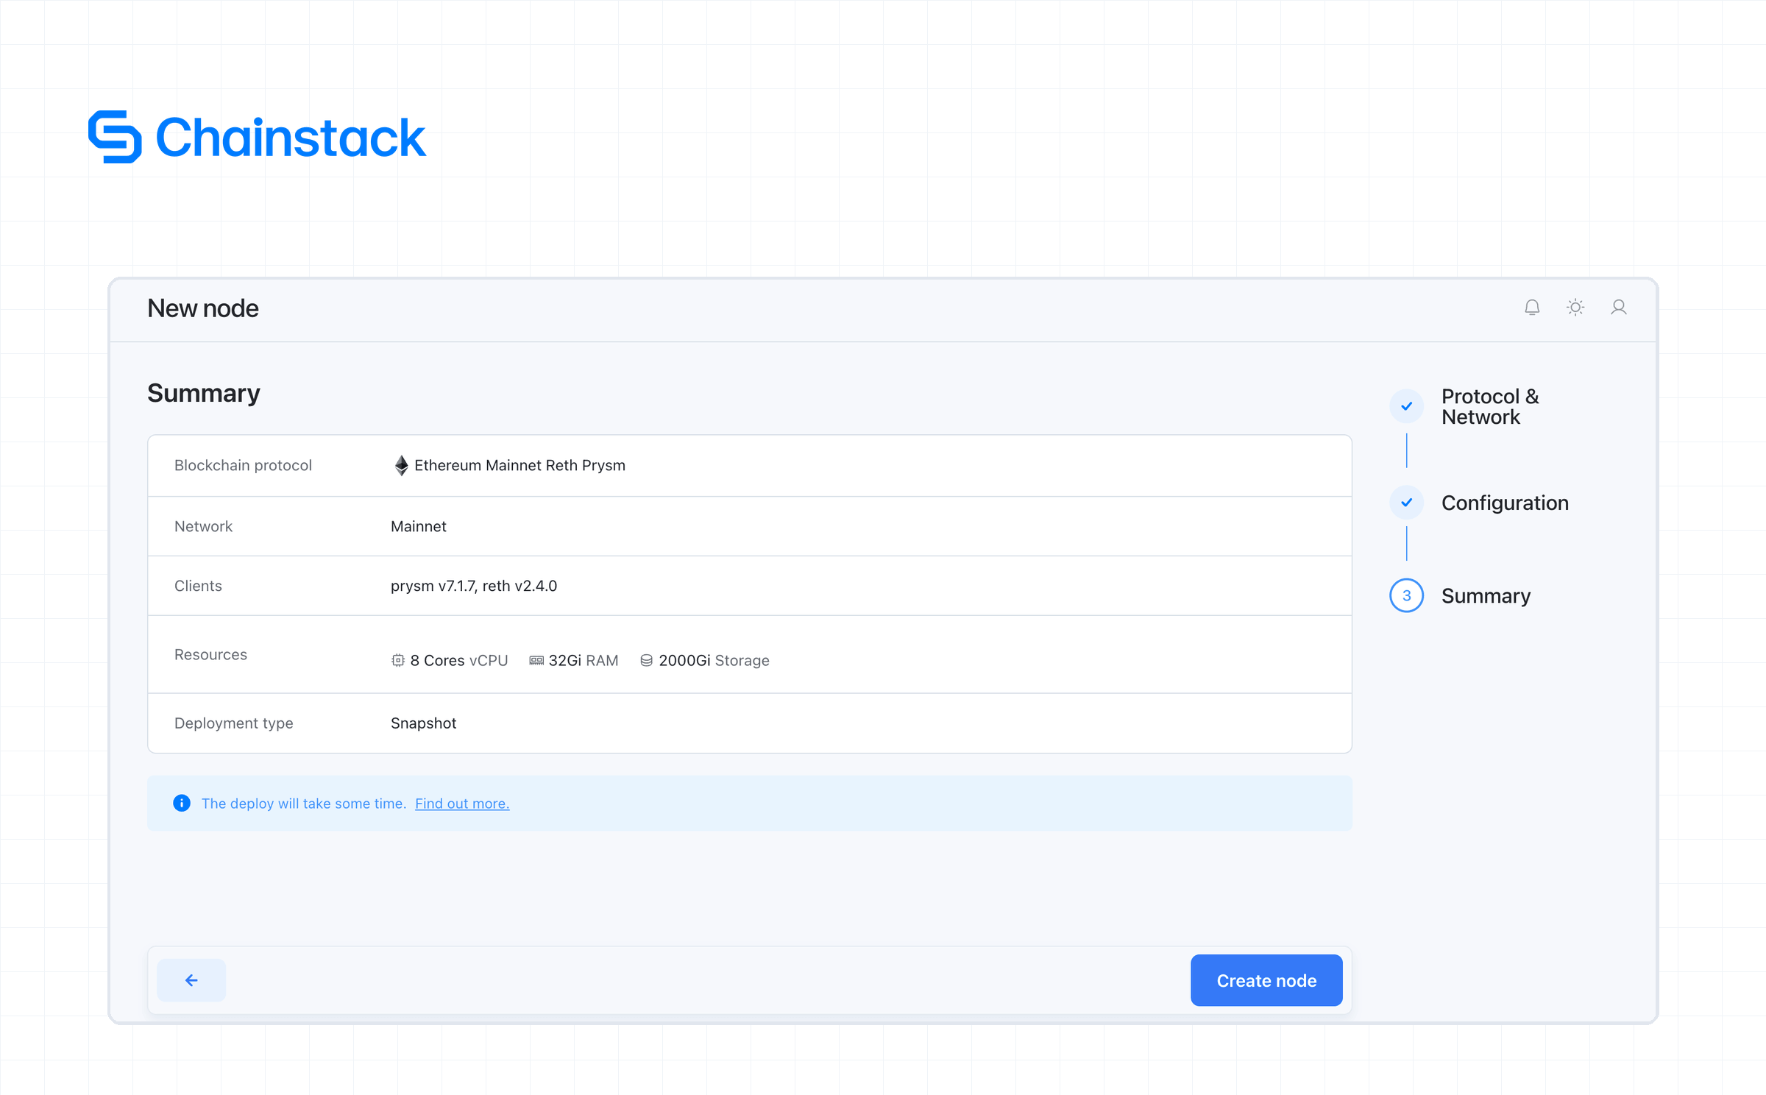
Task: Click Ethereum Mainnet Reth Prysm value
Action: [519, 465]
